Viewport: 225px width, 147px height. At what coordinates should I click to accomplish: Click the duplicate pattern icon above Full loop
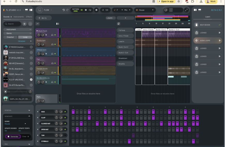(118, 24)
